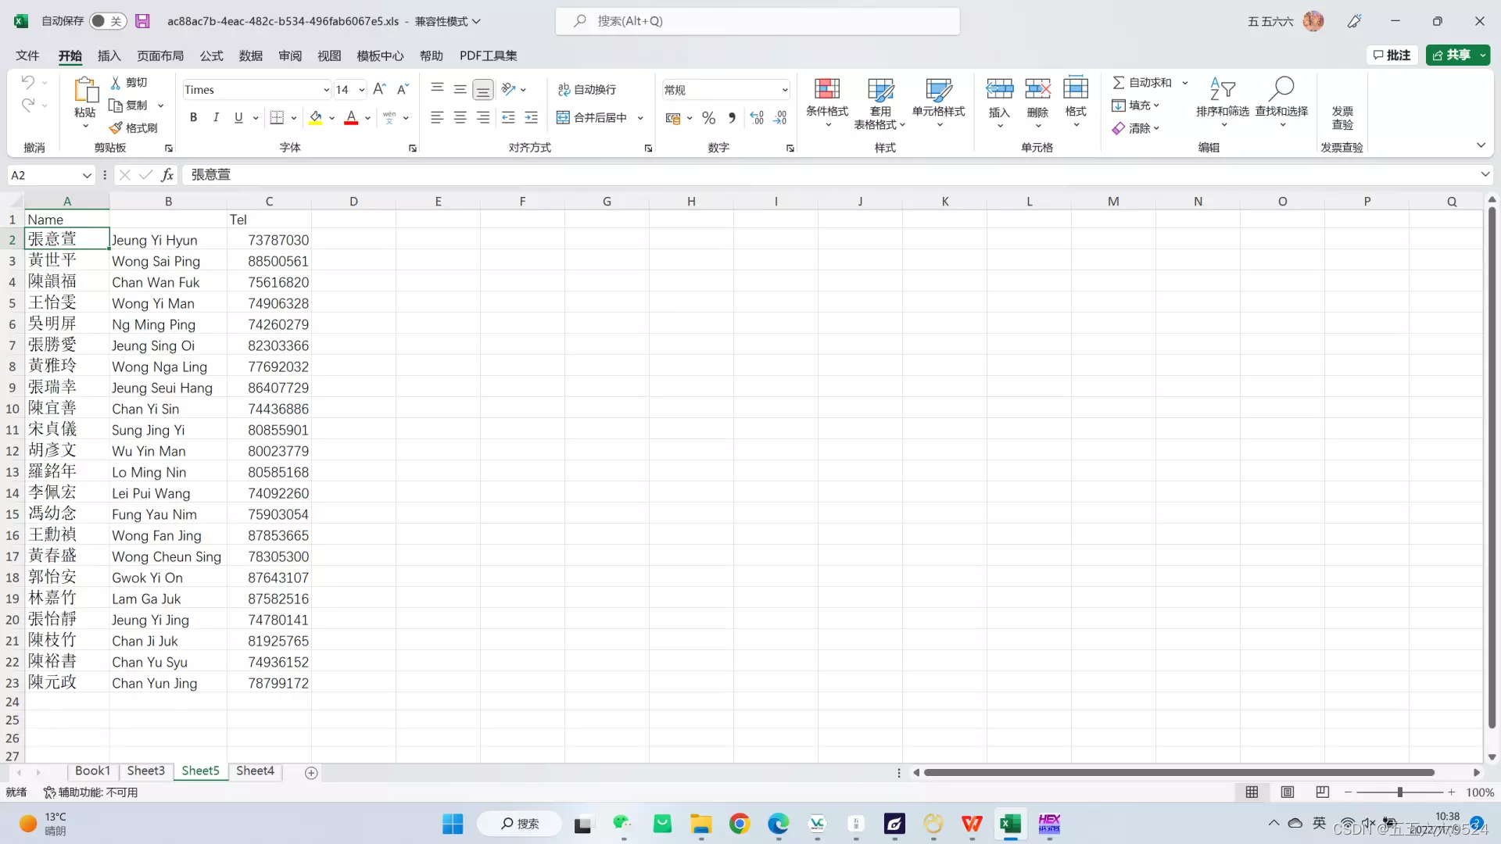Click the Format Painter brush icon
Image resolution: width=1501 pixels, height=844 pixels.
pyautogui.click(x=116, y=127)
